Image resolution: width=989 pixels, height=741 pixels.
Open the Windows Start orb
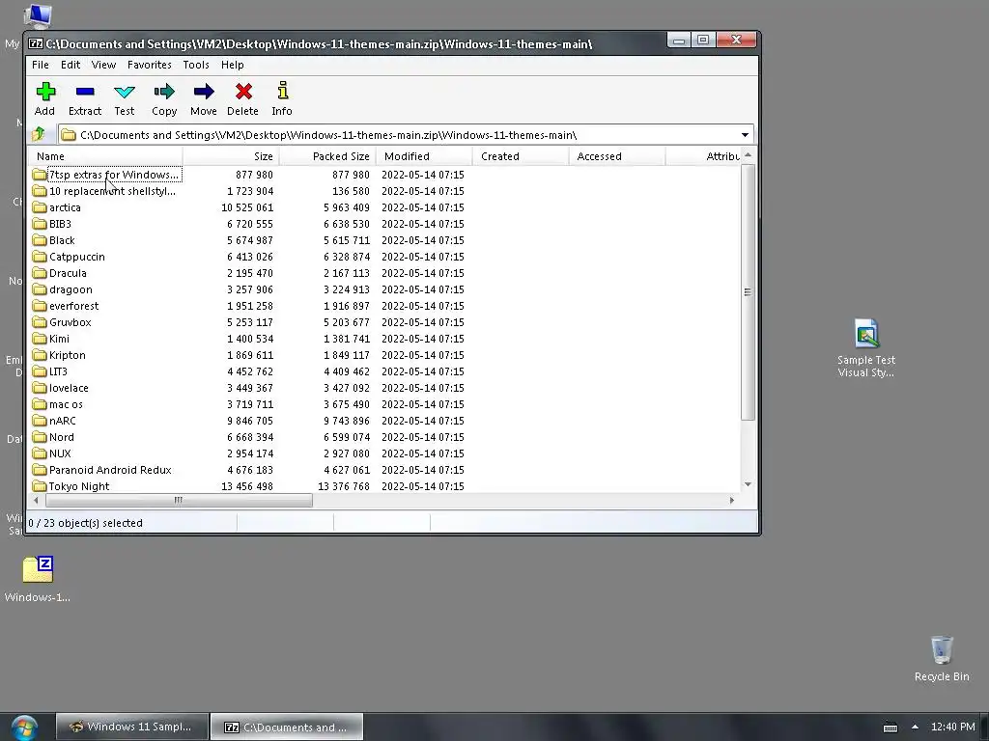24,727
